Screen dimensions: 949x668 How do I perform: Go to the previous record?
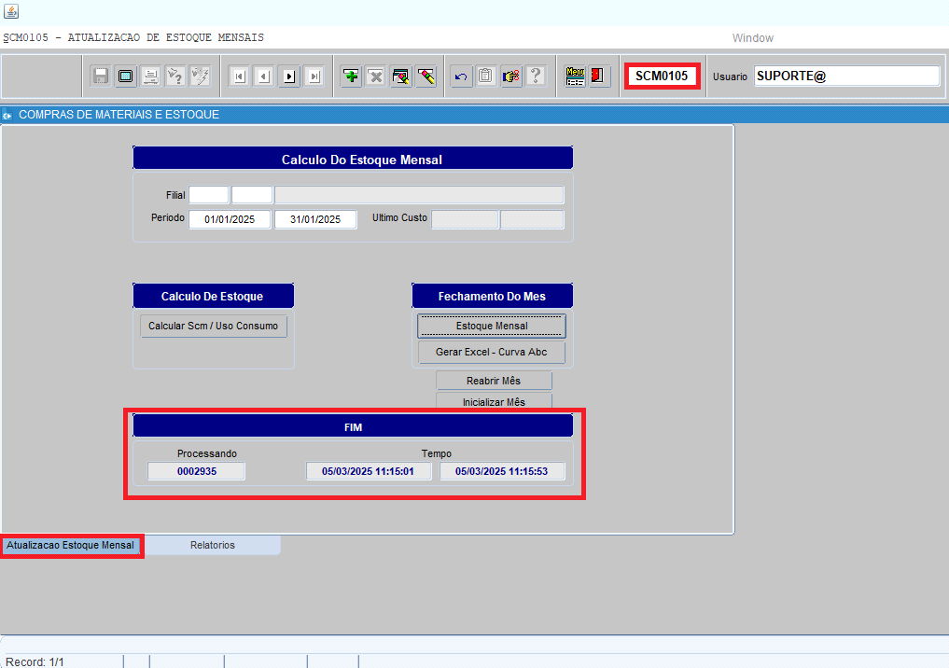click(x=264, y=77)
